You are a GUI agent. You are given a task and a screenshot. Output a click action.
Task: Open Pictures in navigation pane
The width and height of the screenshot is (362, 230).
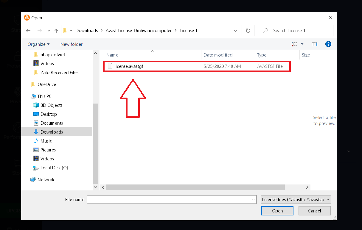[x=48, y=150]
